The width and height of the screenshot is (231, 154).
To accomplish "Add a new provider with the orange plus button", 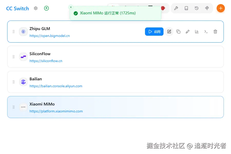I will (220, 8).
